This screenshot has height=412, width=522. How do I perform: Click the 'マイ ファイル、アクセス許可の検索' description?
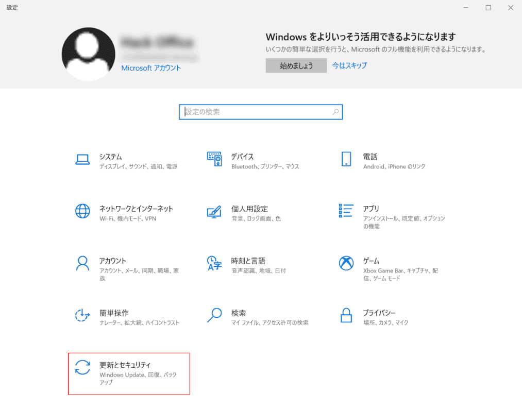pos(270,322)
